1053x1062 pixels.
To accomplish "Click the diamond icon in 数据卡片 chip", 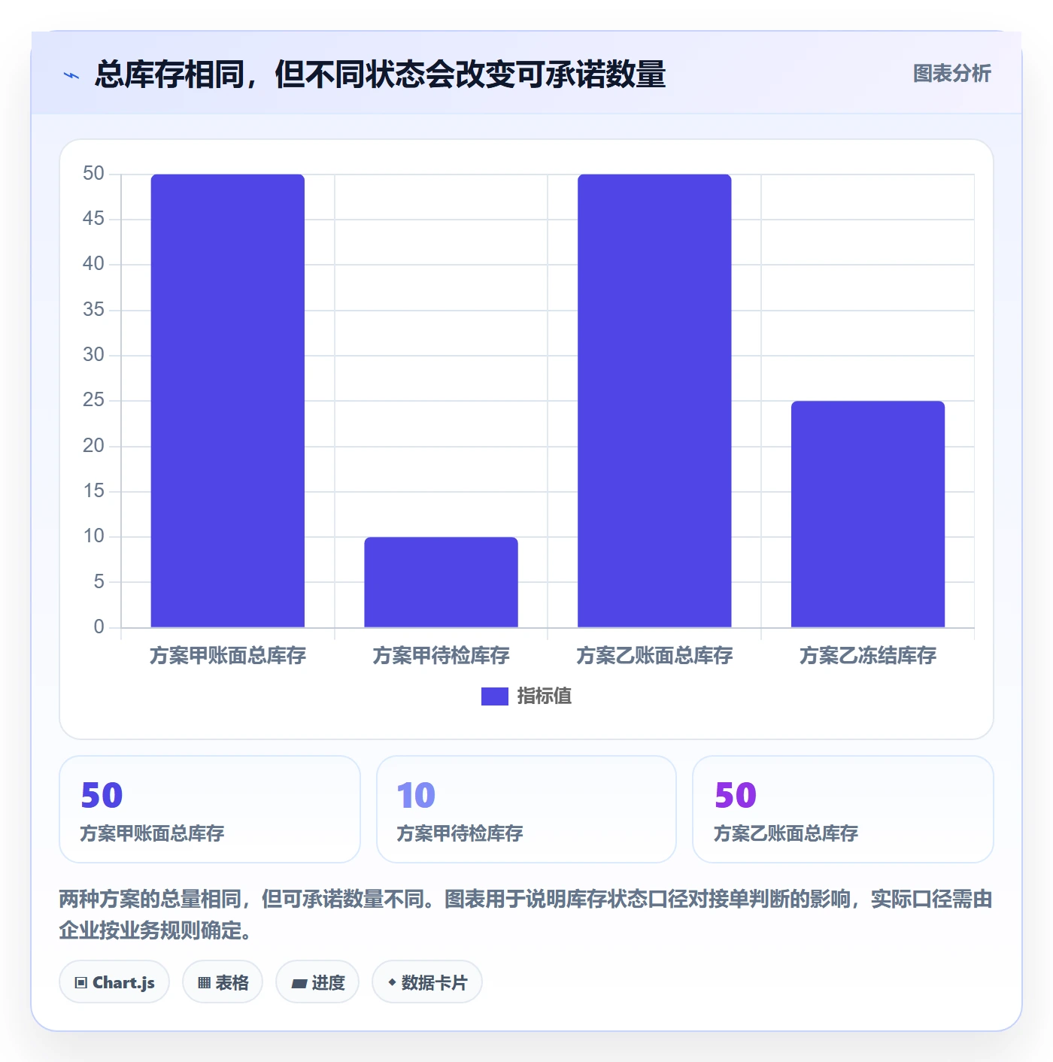I will tap(392, 982).
